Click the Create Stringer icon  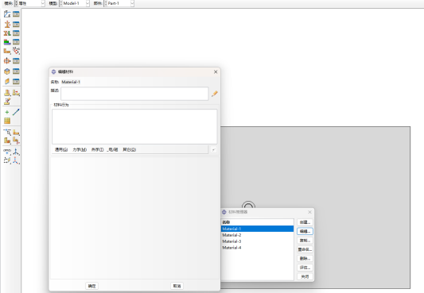(x=7, y=81)
